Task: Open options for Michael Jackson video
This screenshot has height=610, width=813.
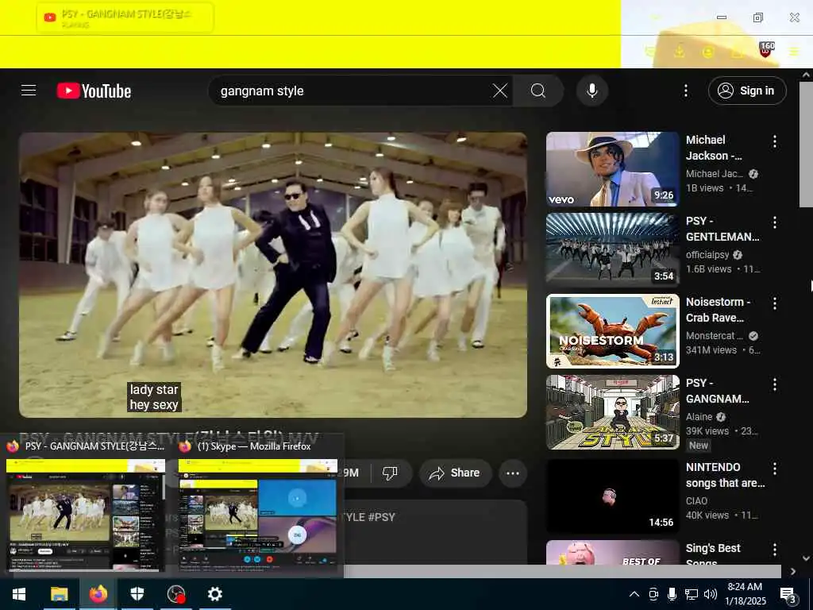Action: (775, 141)
